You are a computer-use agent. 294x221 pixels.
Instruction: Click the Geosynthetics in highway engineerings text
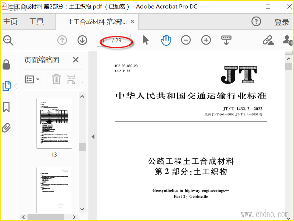191,190
